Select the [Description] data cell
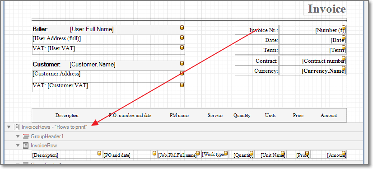 [x=67, y=155]
